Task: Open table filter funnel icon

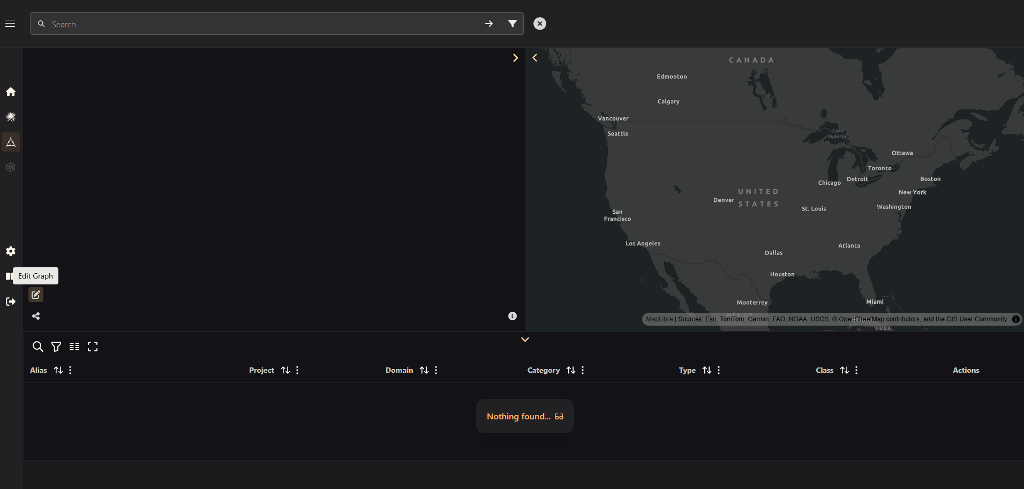Action: [x=56, y=347]
